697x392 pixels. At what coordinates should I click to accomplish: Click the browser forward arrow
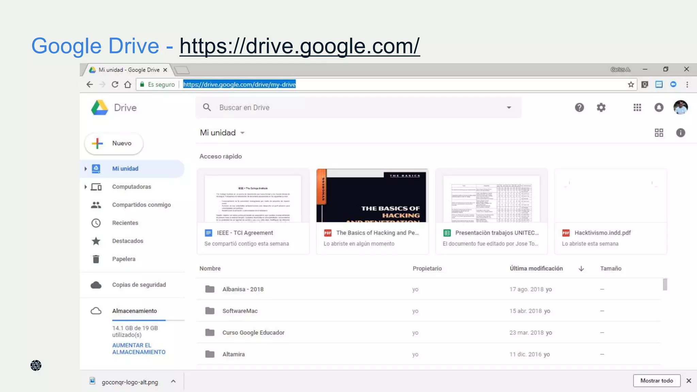coord(102,84)
